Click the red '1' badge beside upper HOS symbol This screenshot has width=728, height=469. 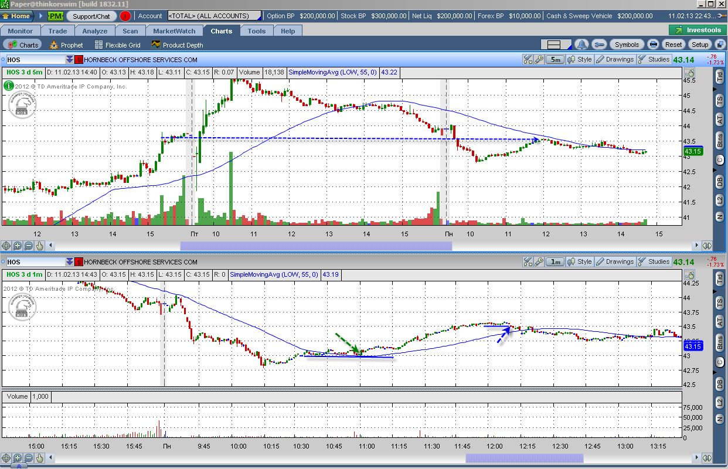click(x=79, y=59)
